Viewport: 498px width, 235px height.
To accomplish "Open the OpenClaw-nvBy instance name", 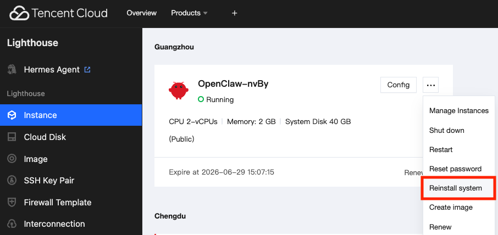I will point(233,84).
